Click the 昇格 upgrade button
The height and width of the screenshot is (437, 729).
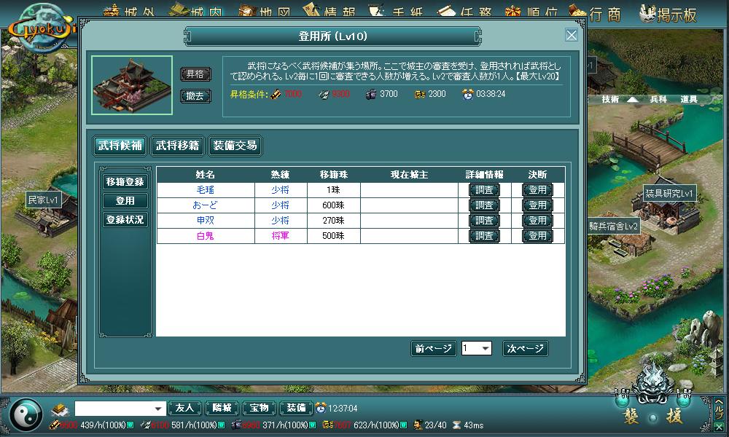coord(195,74)
